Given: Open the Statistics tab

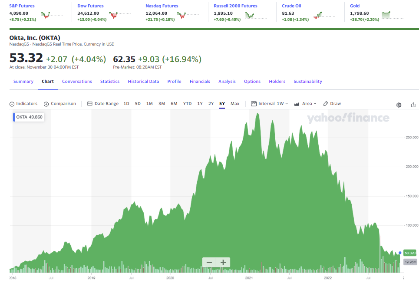Looking at the screenshot, I should [110, 82].
